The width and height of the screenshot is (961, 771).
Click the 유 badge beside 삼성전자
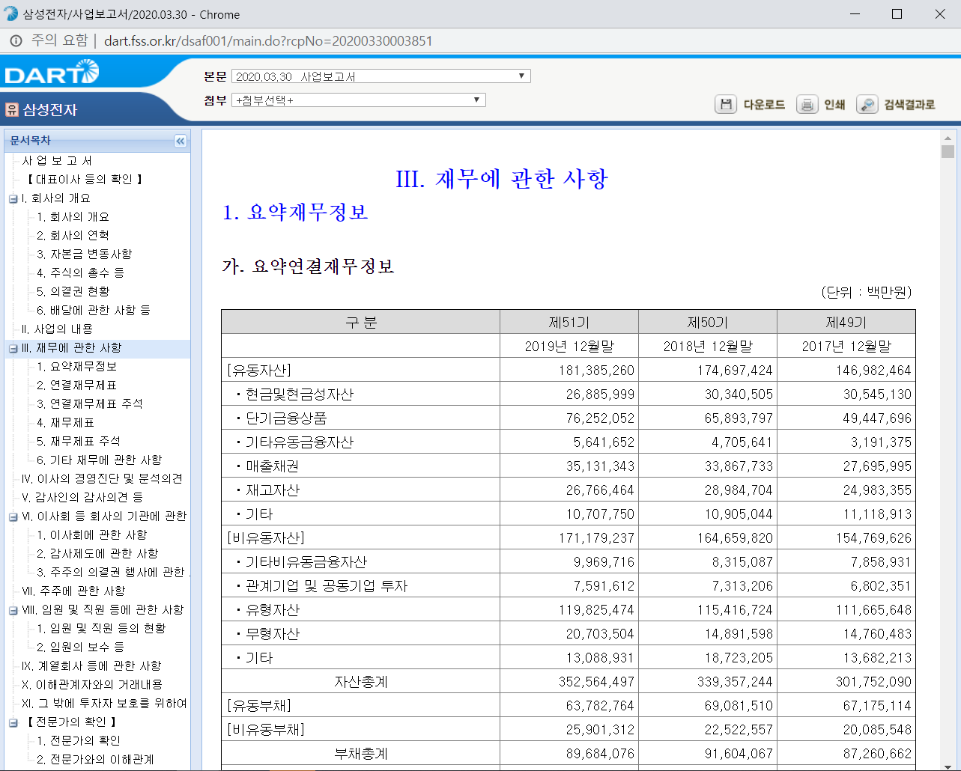coord(12,110)
